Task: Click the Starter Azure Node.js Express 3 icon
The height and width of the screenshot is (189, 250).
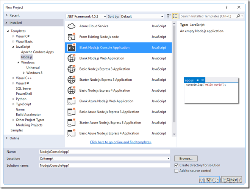Action: point(71,122)
